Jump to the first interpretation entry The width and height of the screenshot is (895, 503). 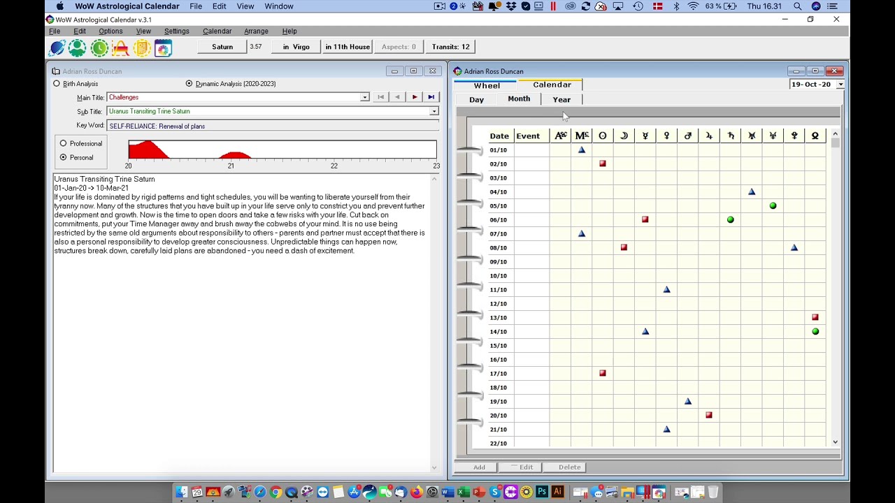coord(380,97)
